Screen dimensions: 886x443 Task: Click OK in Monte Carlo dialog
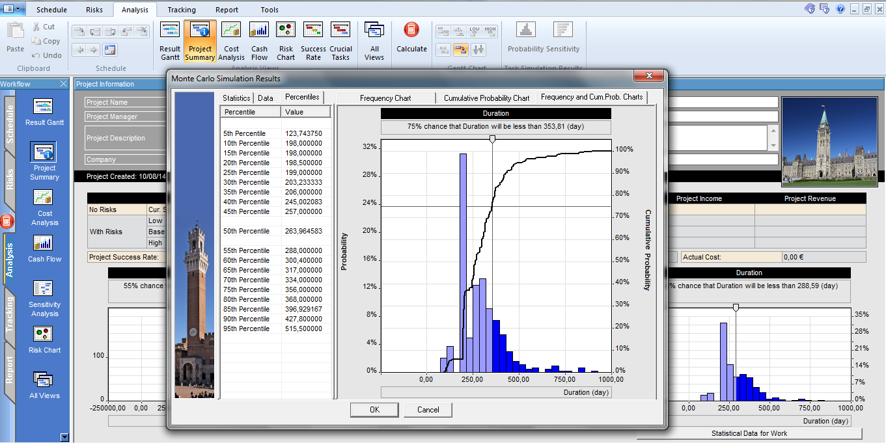pyautogui.click(x=374, y=410)
